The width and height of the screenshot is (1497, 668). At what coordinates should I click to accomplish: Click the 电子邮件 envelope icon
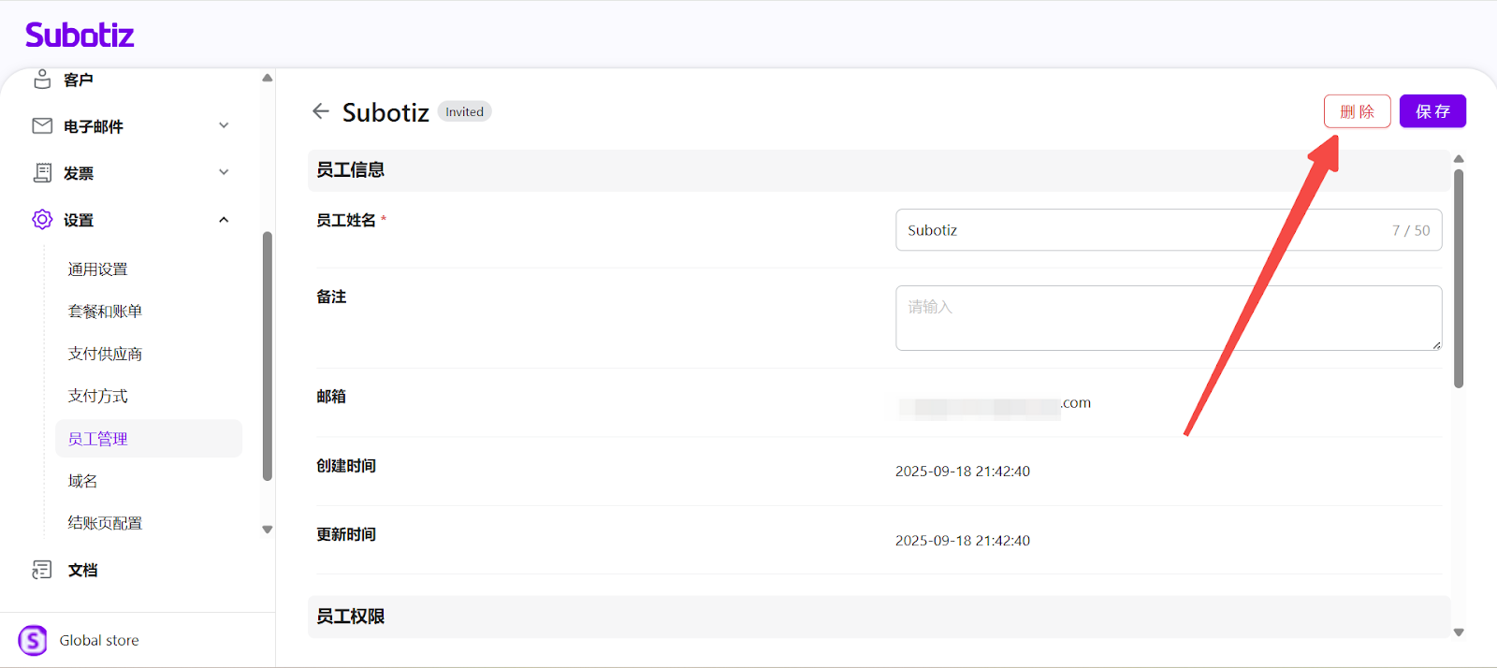coord(42,125)
